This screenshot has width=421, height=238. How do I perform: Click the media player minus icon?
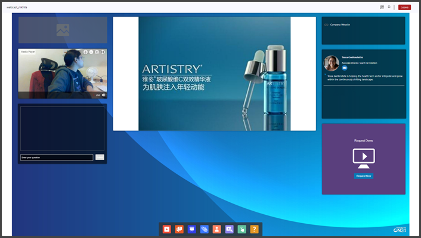tap(91, 52)
